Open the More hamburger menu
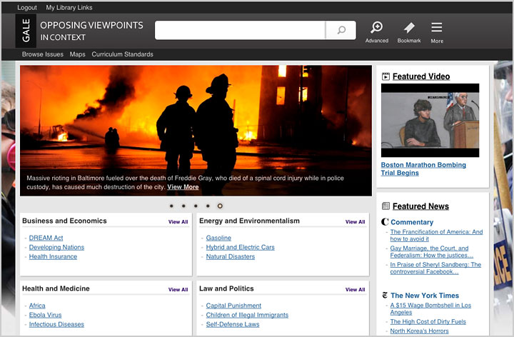 click(x=437, y=32)
